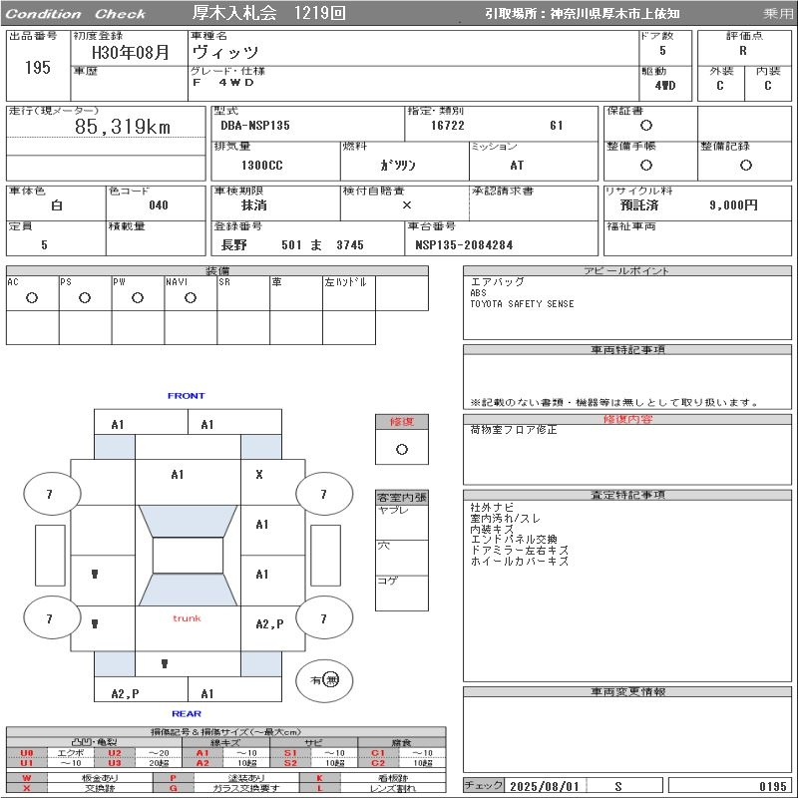Select model code DBA-NSP135
Viewport: 798px width, 798px height.
255,126
